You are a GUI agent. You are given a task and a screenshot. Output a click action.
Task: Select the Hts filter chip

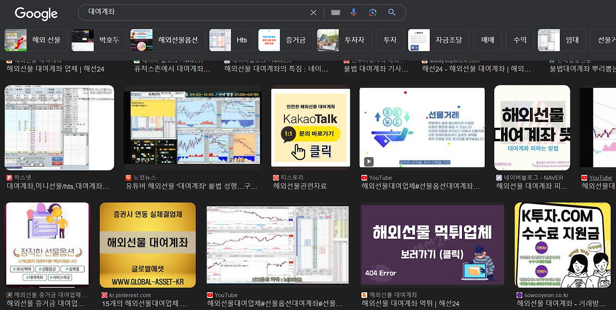tap(231, 40)
